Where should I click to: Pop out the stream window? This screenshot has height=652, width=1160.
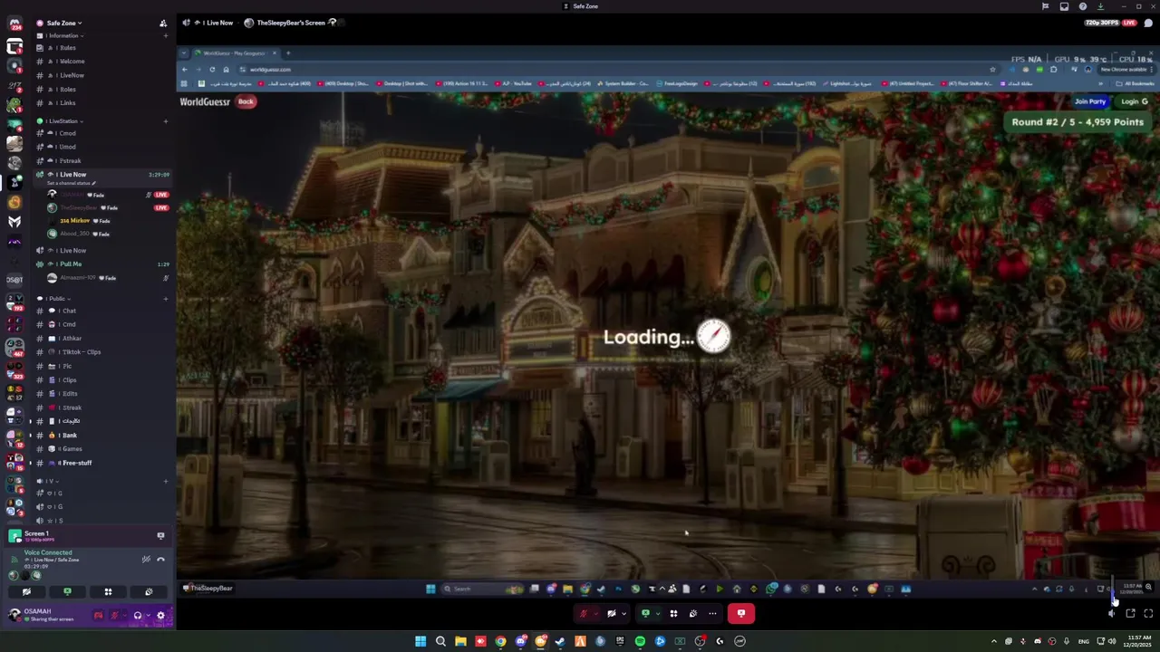(1130, 614)
